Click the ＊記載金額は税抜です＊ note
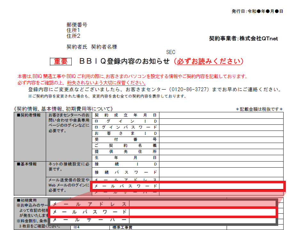 pyautogui.click(x=259, y=109)
